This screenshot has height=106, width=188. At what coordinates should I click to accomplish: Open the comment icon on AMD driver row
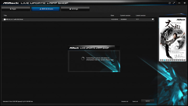coord(153,19)
